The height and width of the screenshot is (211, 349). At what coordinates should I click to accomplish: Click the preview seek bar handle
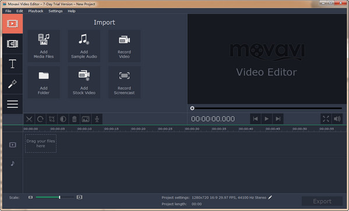[x=192, y=108]
